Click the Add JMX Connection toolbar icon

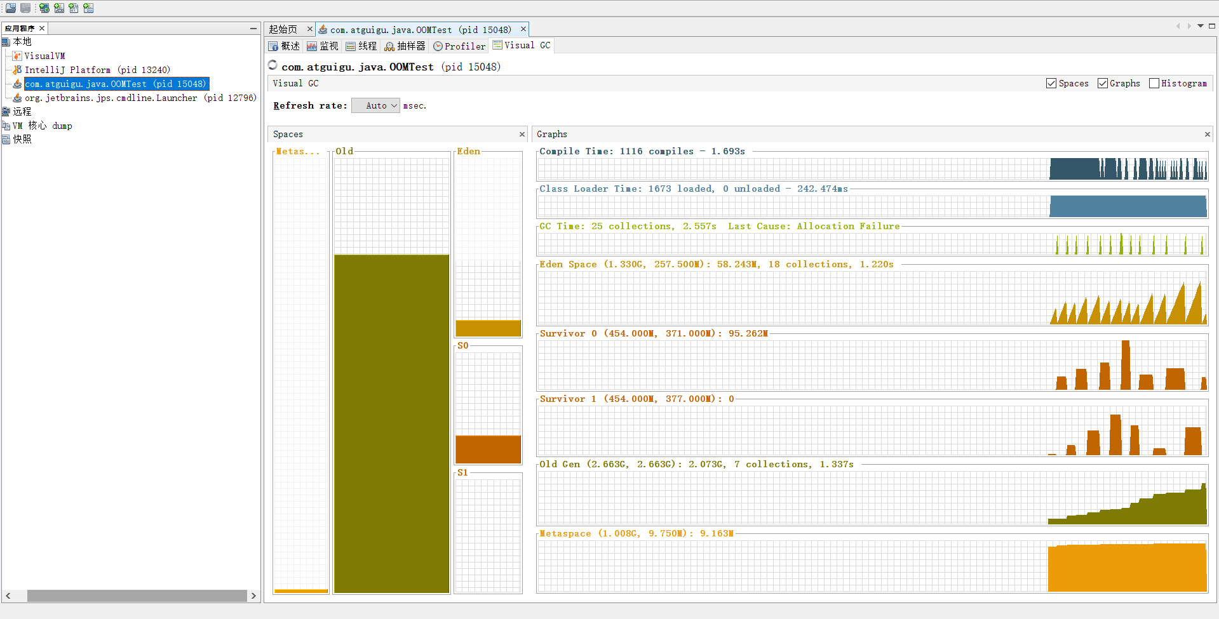(x=59, y=8)
